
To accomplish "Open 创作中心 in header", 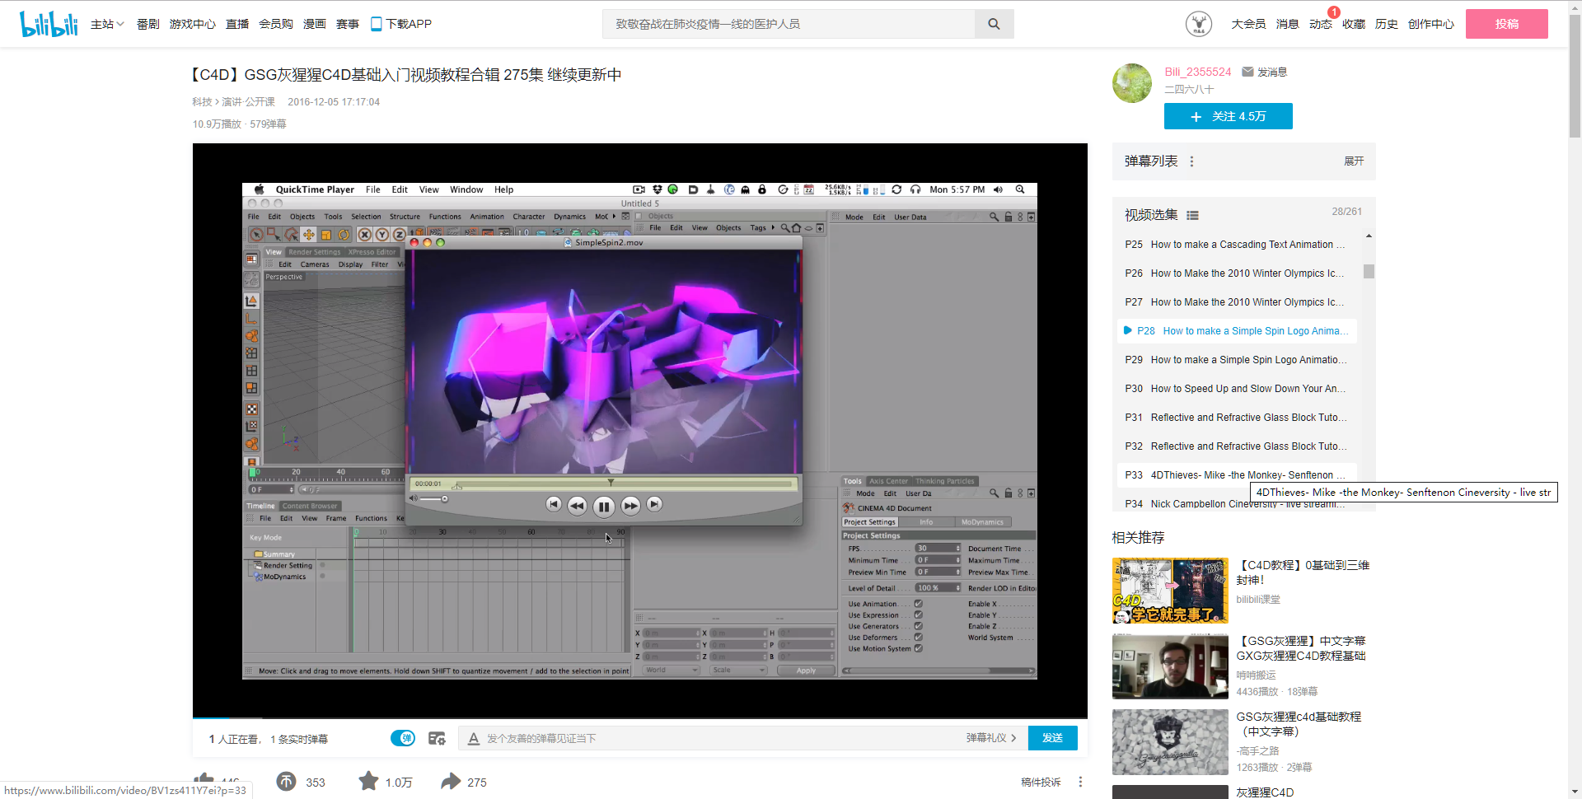I will click(1431, 24).
